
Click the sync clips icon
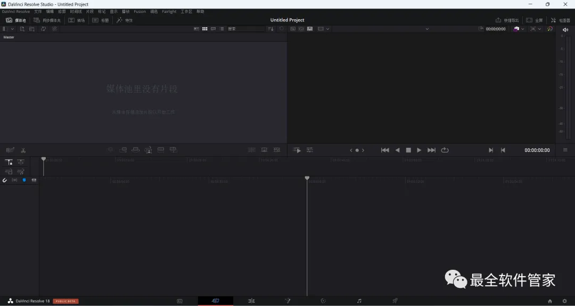43,29
